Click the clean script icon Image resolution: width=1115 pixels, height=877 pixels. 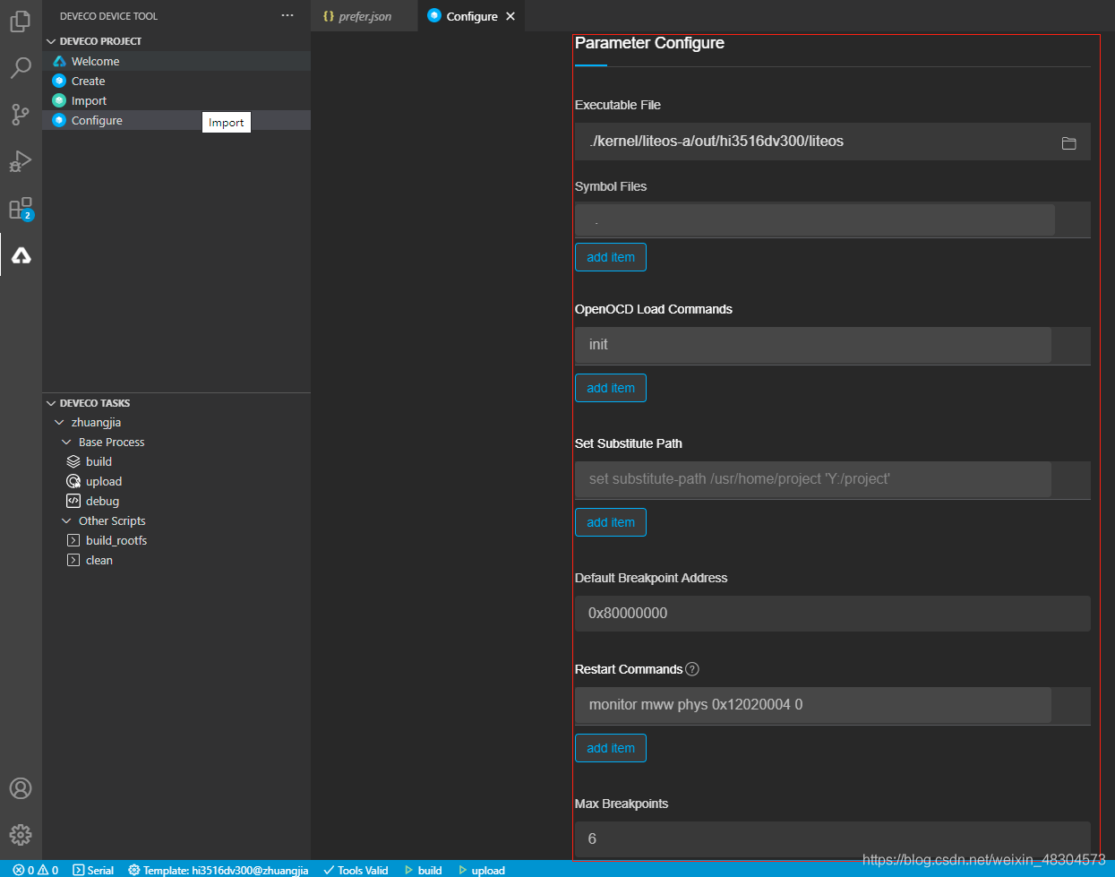73,560
